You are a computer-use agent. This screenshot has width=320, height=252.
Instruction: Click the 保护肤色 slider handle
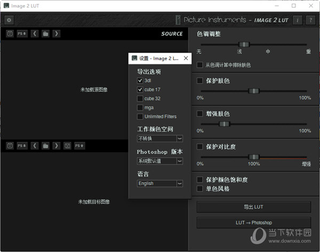pyautogui.click(x=254, y=91)
